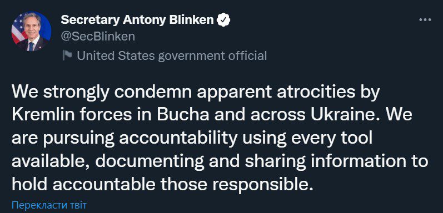Click the gray government flag icon

coord(67,55)
